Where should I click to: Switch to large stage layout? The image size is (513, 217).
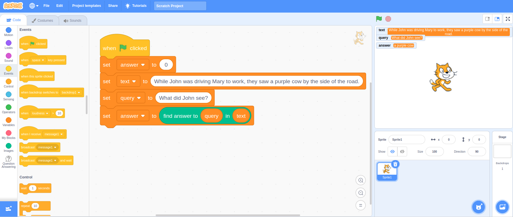pyautogui.click(x=497, y=19)
